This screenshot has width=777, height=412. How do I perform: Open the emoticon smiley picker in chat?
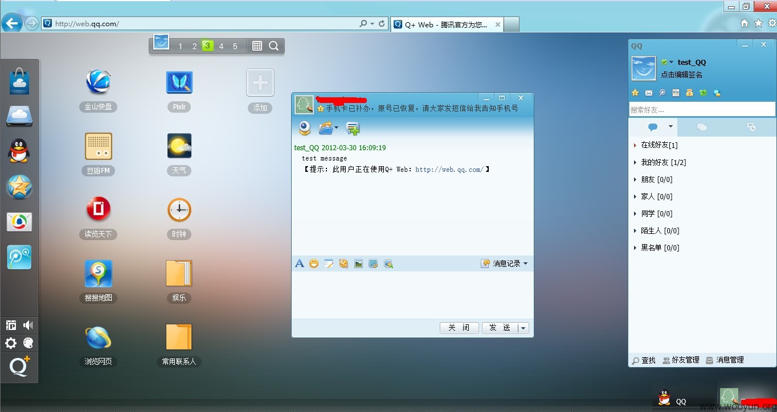(x=314, y=263)
